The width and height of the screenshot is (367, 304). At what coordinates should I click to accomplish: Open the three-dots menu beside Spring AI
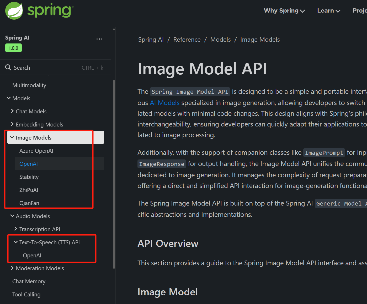(x=99, y=39)
